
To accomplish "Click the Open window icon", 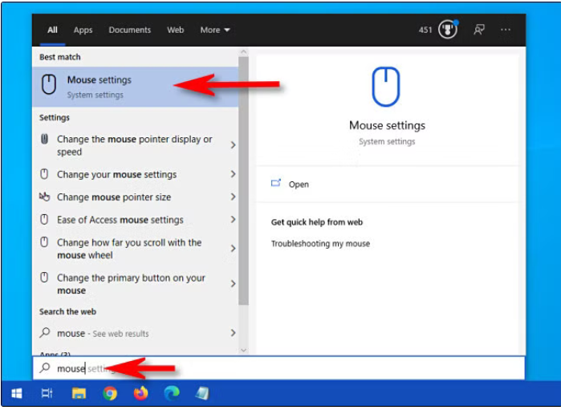I will tap(276, 183).
